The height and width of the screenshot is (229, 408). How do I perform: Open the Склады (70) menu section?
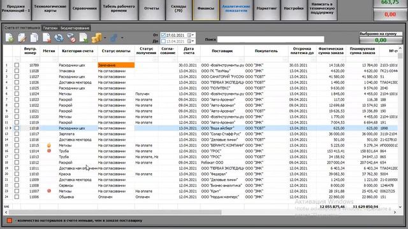point(178,10)
